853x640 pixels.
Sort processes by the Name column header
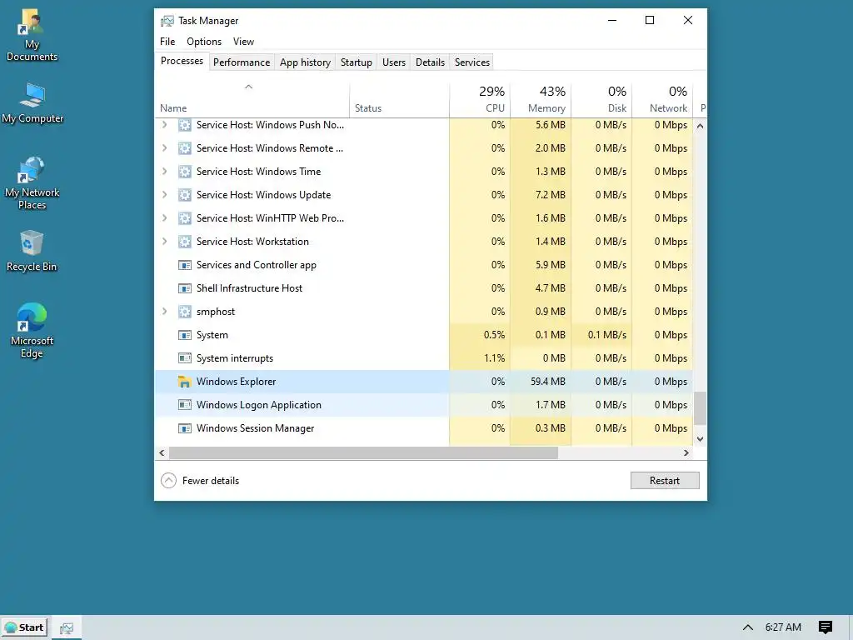pos(252,100)
